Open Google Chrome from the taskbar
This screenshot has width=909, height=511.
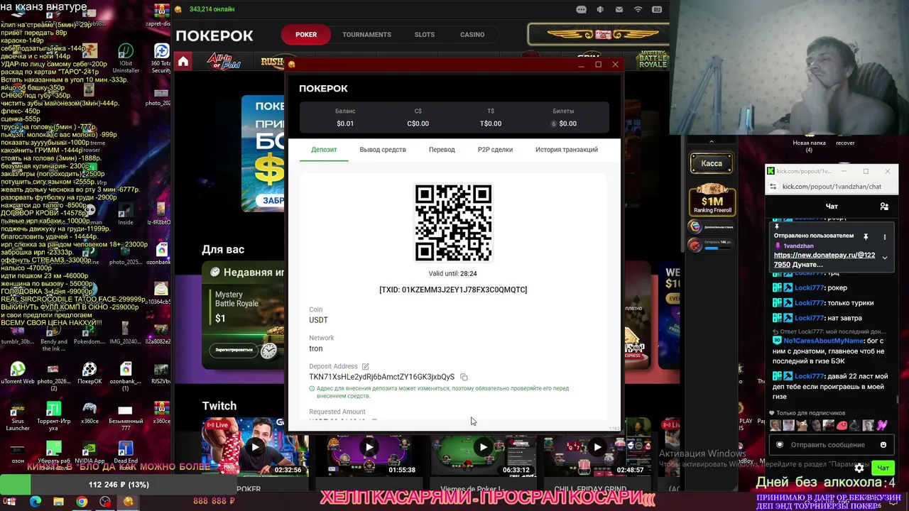(82, 502)
